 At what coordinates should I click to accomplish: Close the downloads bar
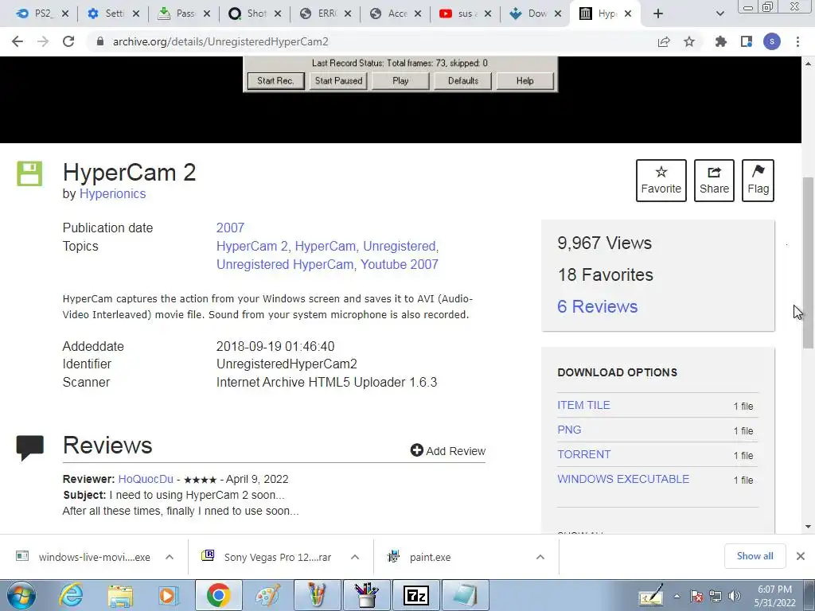coord(801,556)
